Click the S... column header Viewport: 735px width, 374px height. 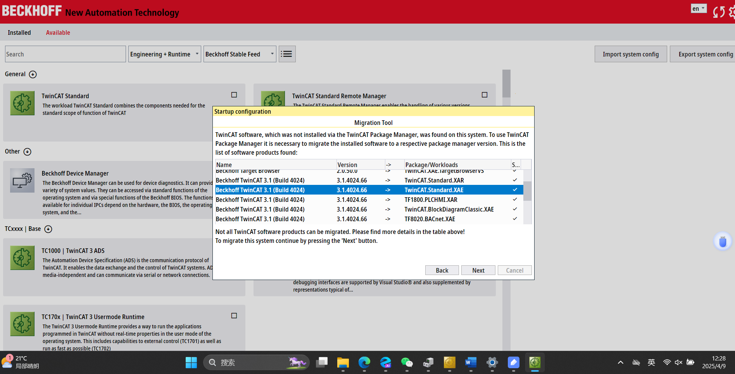pos(516,165)
